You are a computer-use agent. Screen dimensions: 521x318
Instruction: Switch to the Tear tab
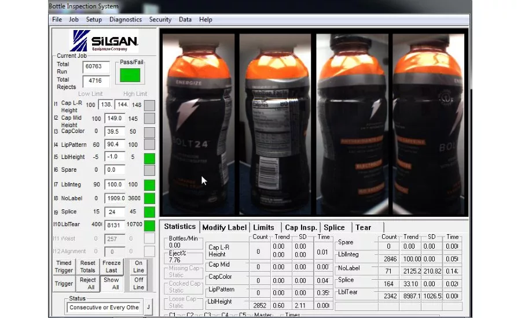pyautogui.click(x=364, y=227)
